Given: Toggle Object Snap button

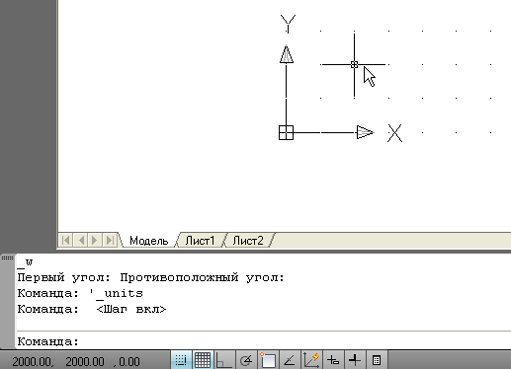Looking at the screenshot, I should pyautogui.click(x=268, y=360).
